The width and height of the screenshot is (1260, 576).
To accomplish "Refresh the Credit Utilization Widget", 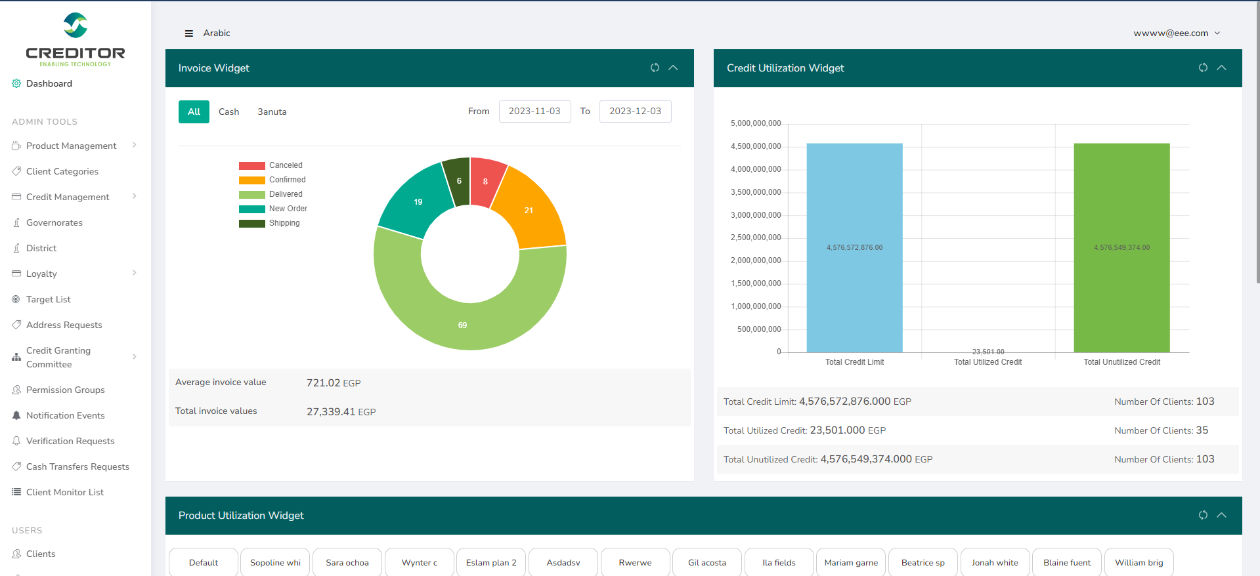I will 1203,68.
